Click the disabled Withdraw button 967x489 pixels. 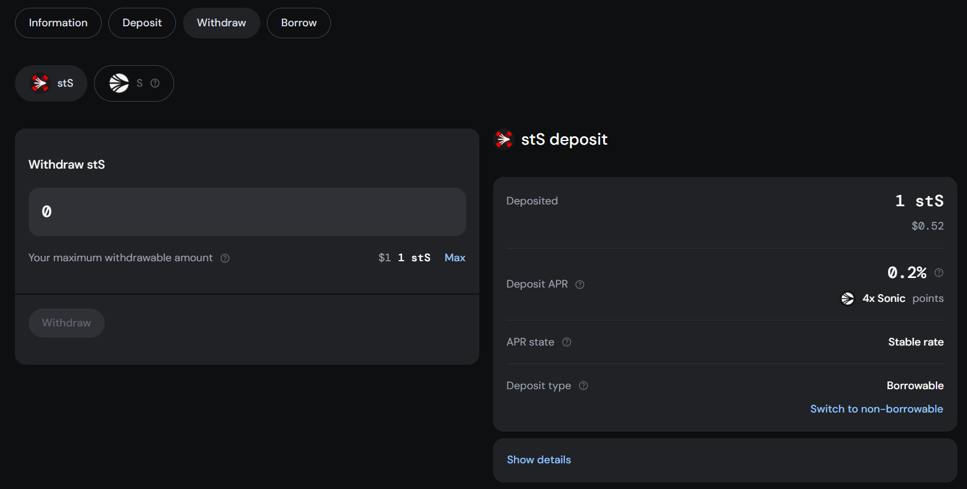pyautogui.click(x=66, y=323)
